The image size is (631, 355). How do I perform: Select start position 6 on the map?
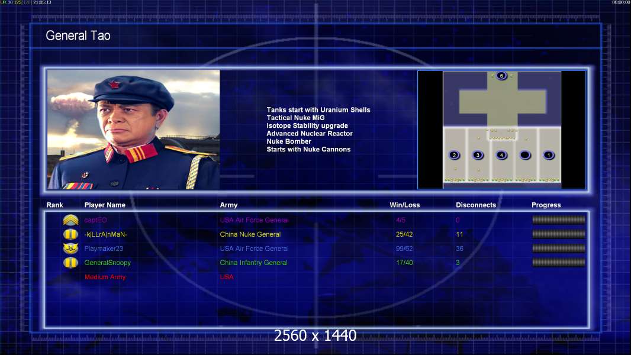(501, 76)
